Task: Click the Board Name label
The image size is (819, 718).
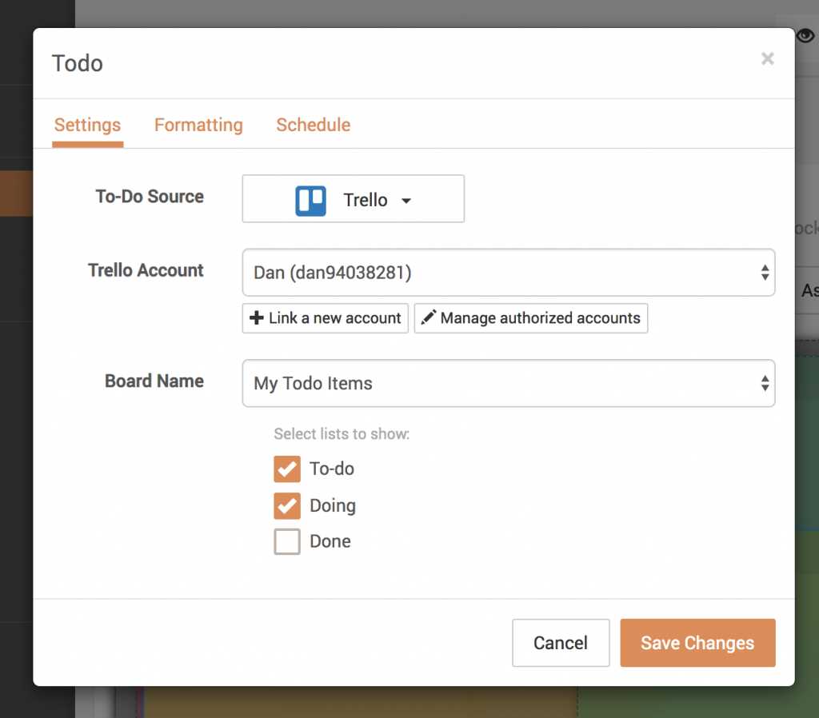Action: pos(154,381)
